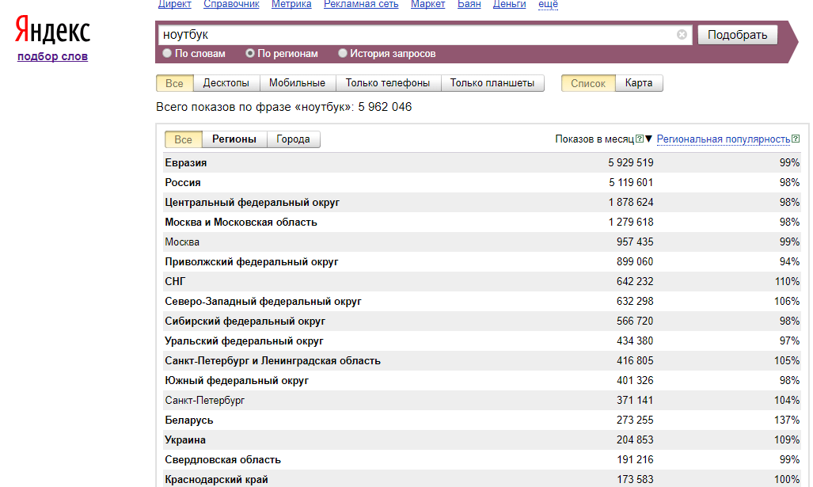Select 'Центральный федеральный округ' row name
Image resolution: width=813 pixels, height=487 pixels.
point(252,202)
